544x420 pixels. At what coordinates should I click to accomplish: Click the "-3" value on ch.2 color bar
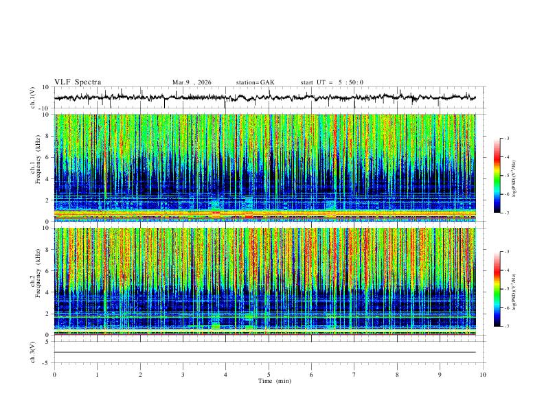click(x=506, y=252)
